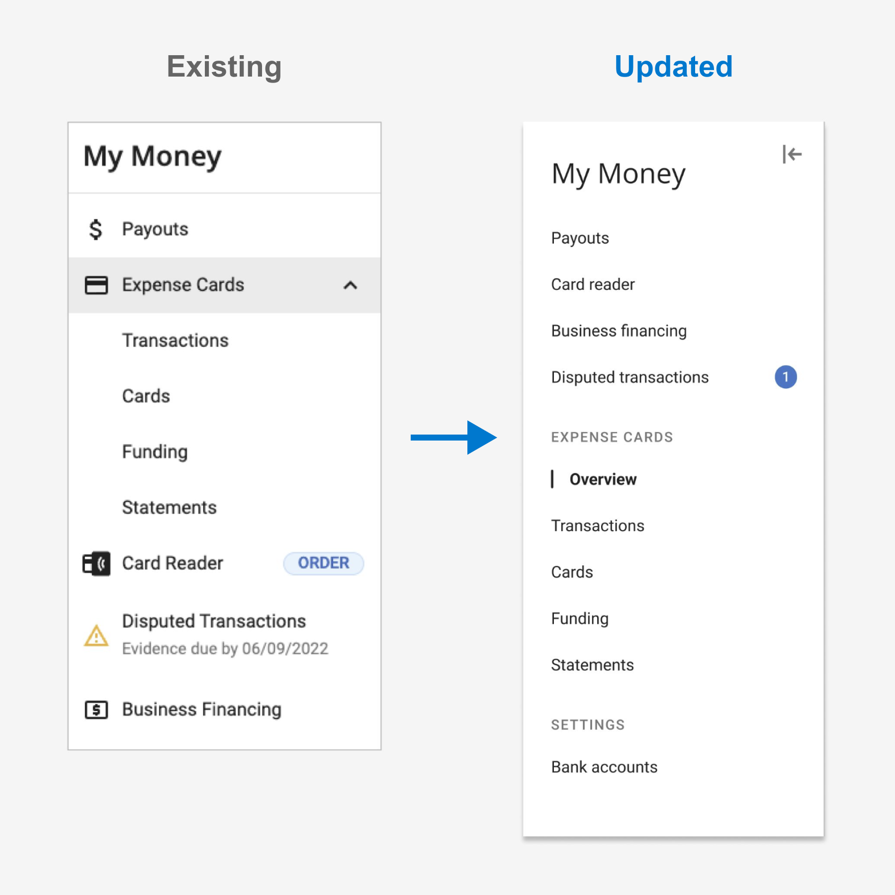Click the Expense Cards credit card icon
The image size is (895, 895).
(96, 285)
